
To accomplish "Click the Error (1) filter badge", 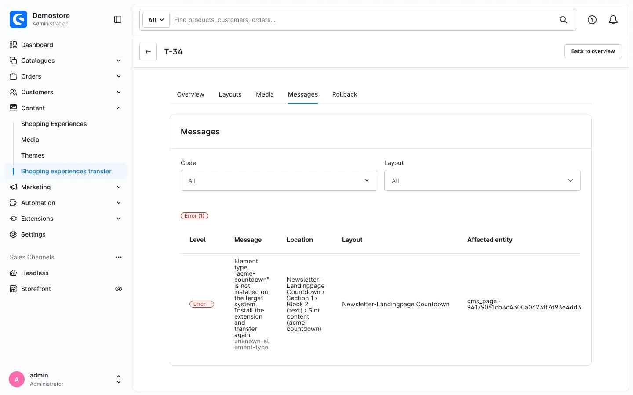I will tap(194, 216).
